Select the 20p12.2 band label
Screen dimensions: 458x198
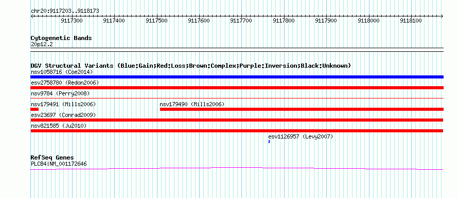(42, 44)
